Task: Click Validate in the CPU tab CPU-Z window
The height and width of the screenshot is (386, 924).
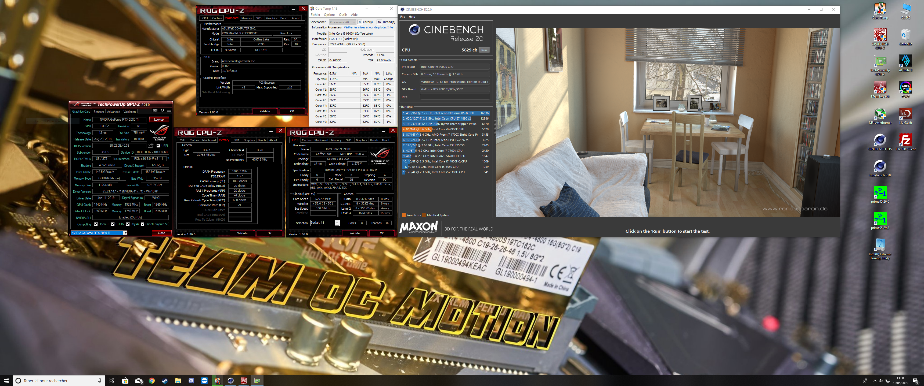Action: pos(354,233)
